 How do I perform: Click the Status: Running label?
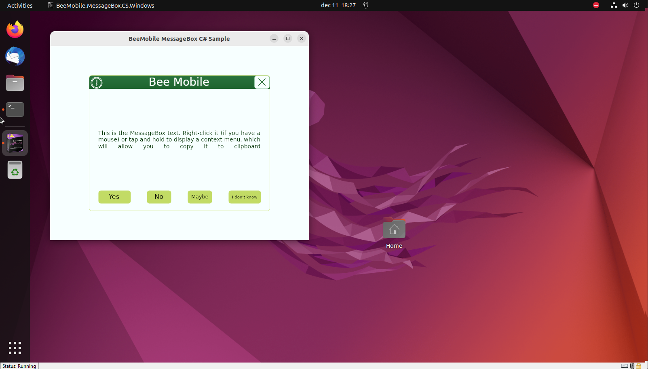(19, 366)
